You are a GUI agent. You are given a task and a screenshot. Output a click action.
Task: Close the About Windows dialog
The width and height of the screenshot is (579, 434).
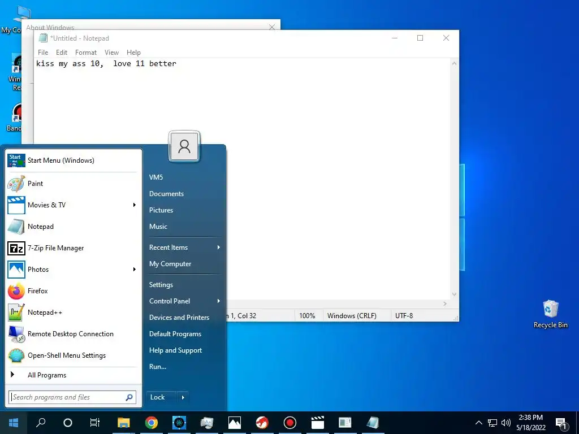click(x=272, y=27)
